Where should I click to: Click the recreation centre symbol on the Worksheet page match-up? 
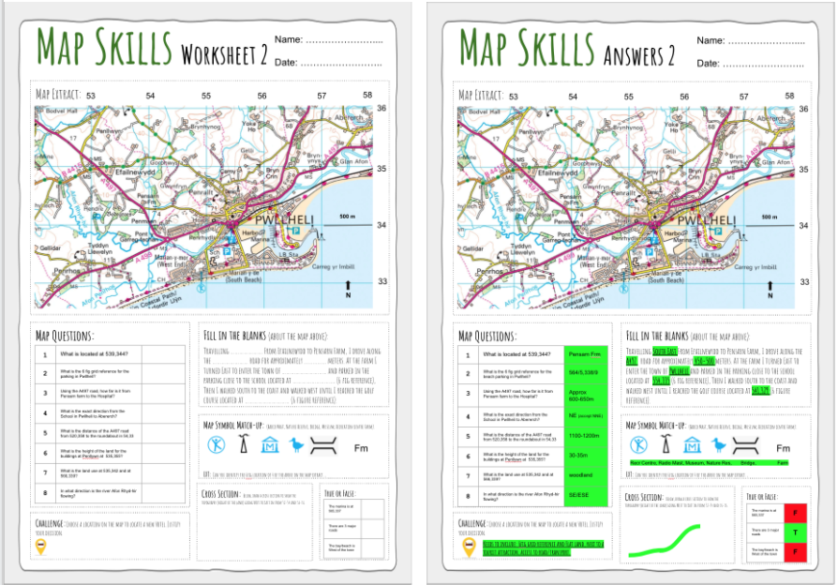pyautogui.click(x=217, y=445)
